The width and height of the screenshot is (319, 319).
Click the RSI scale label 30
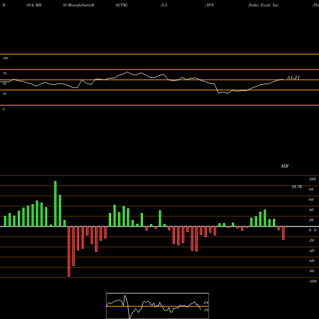(4, 94)
